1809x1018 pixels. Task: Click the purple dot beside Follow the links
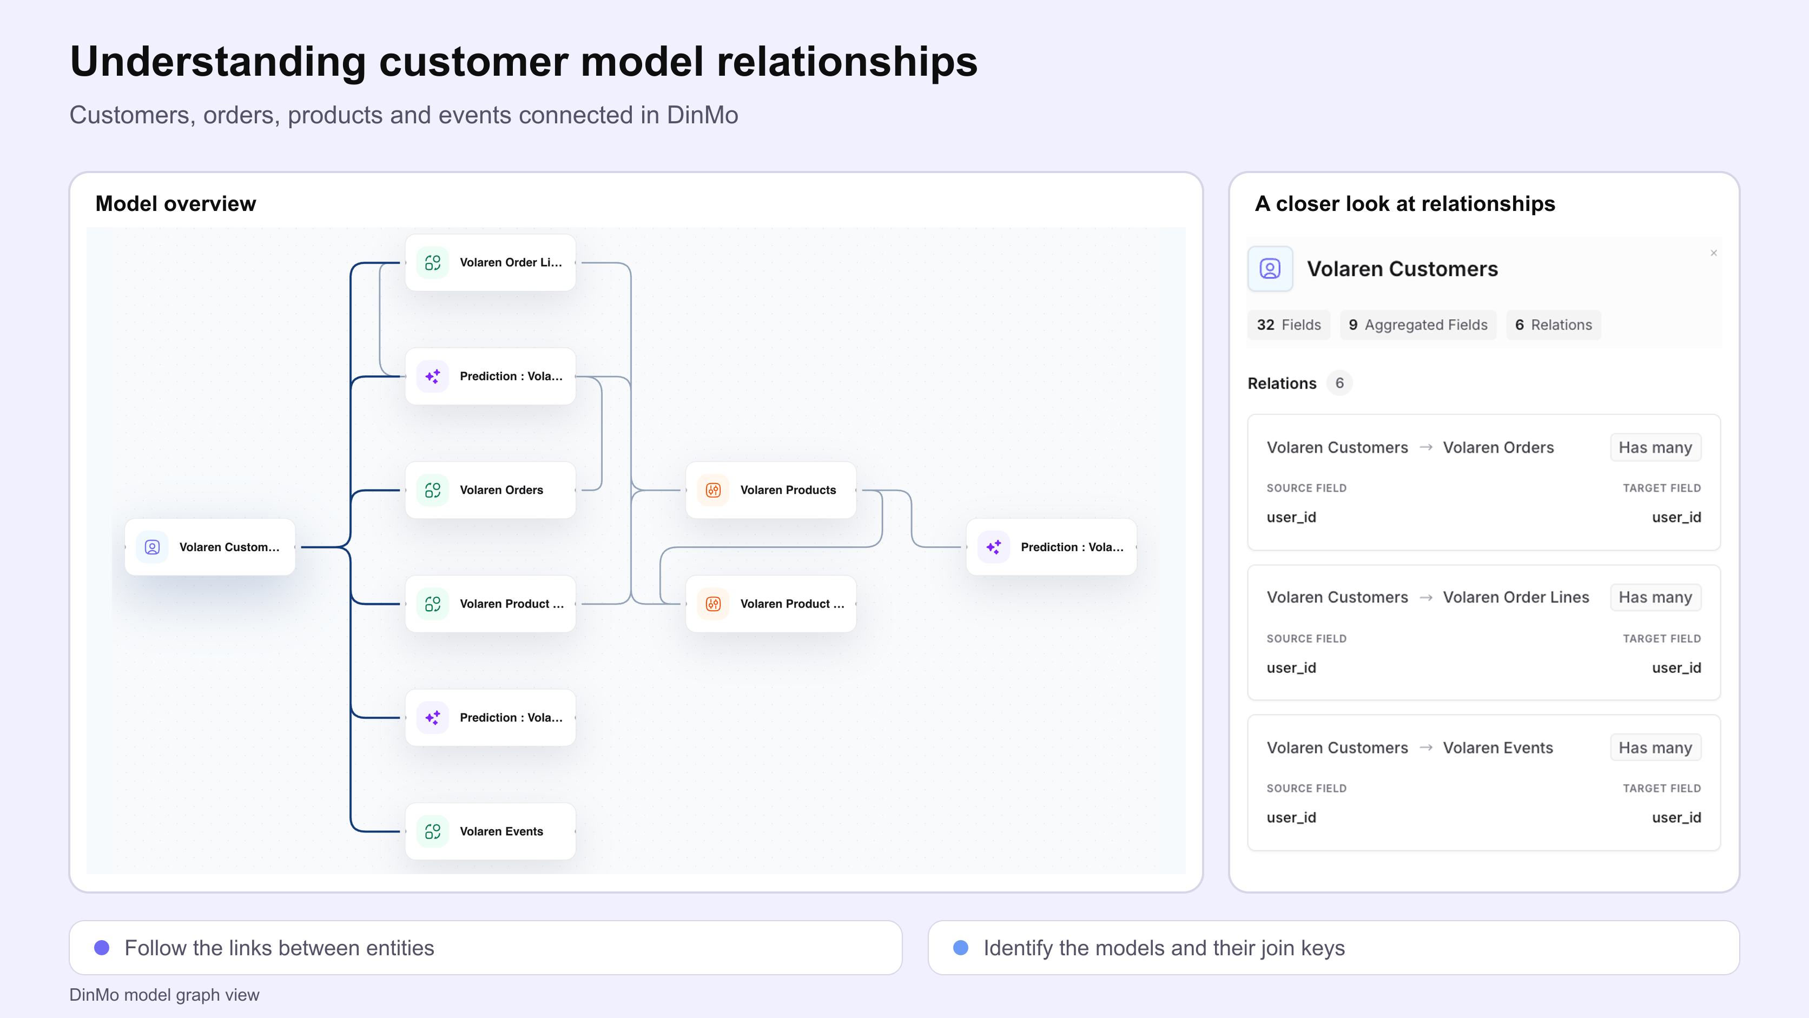[x=102, y=948]
